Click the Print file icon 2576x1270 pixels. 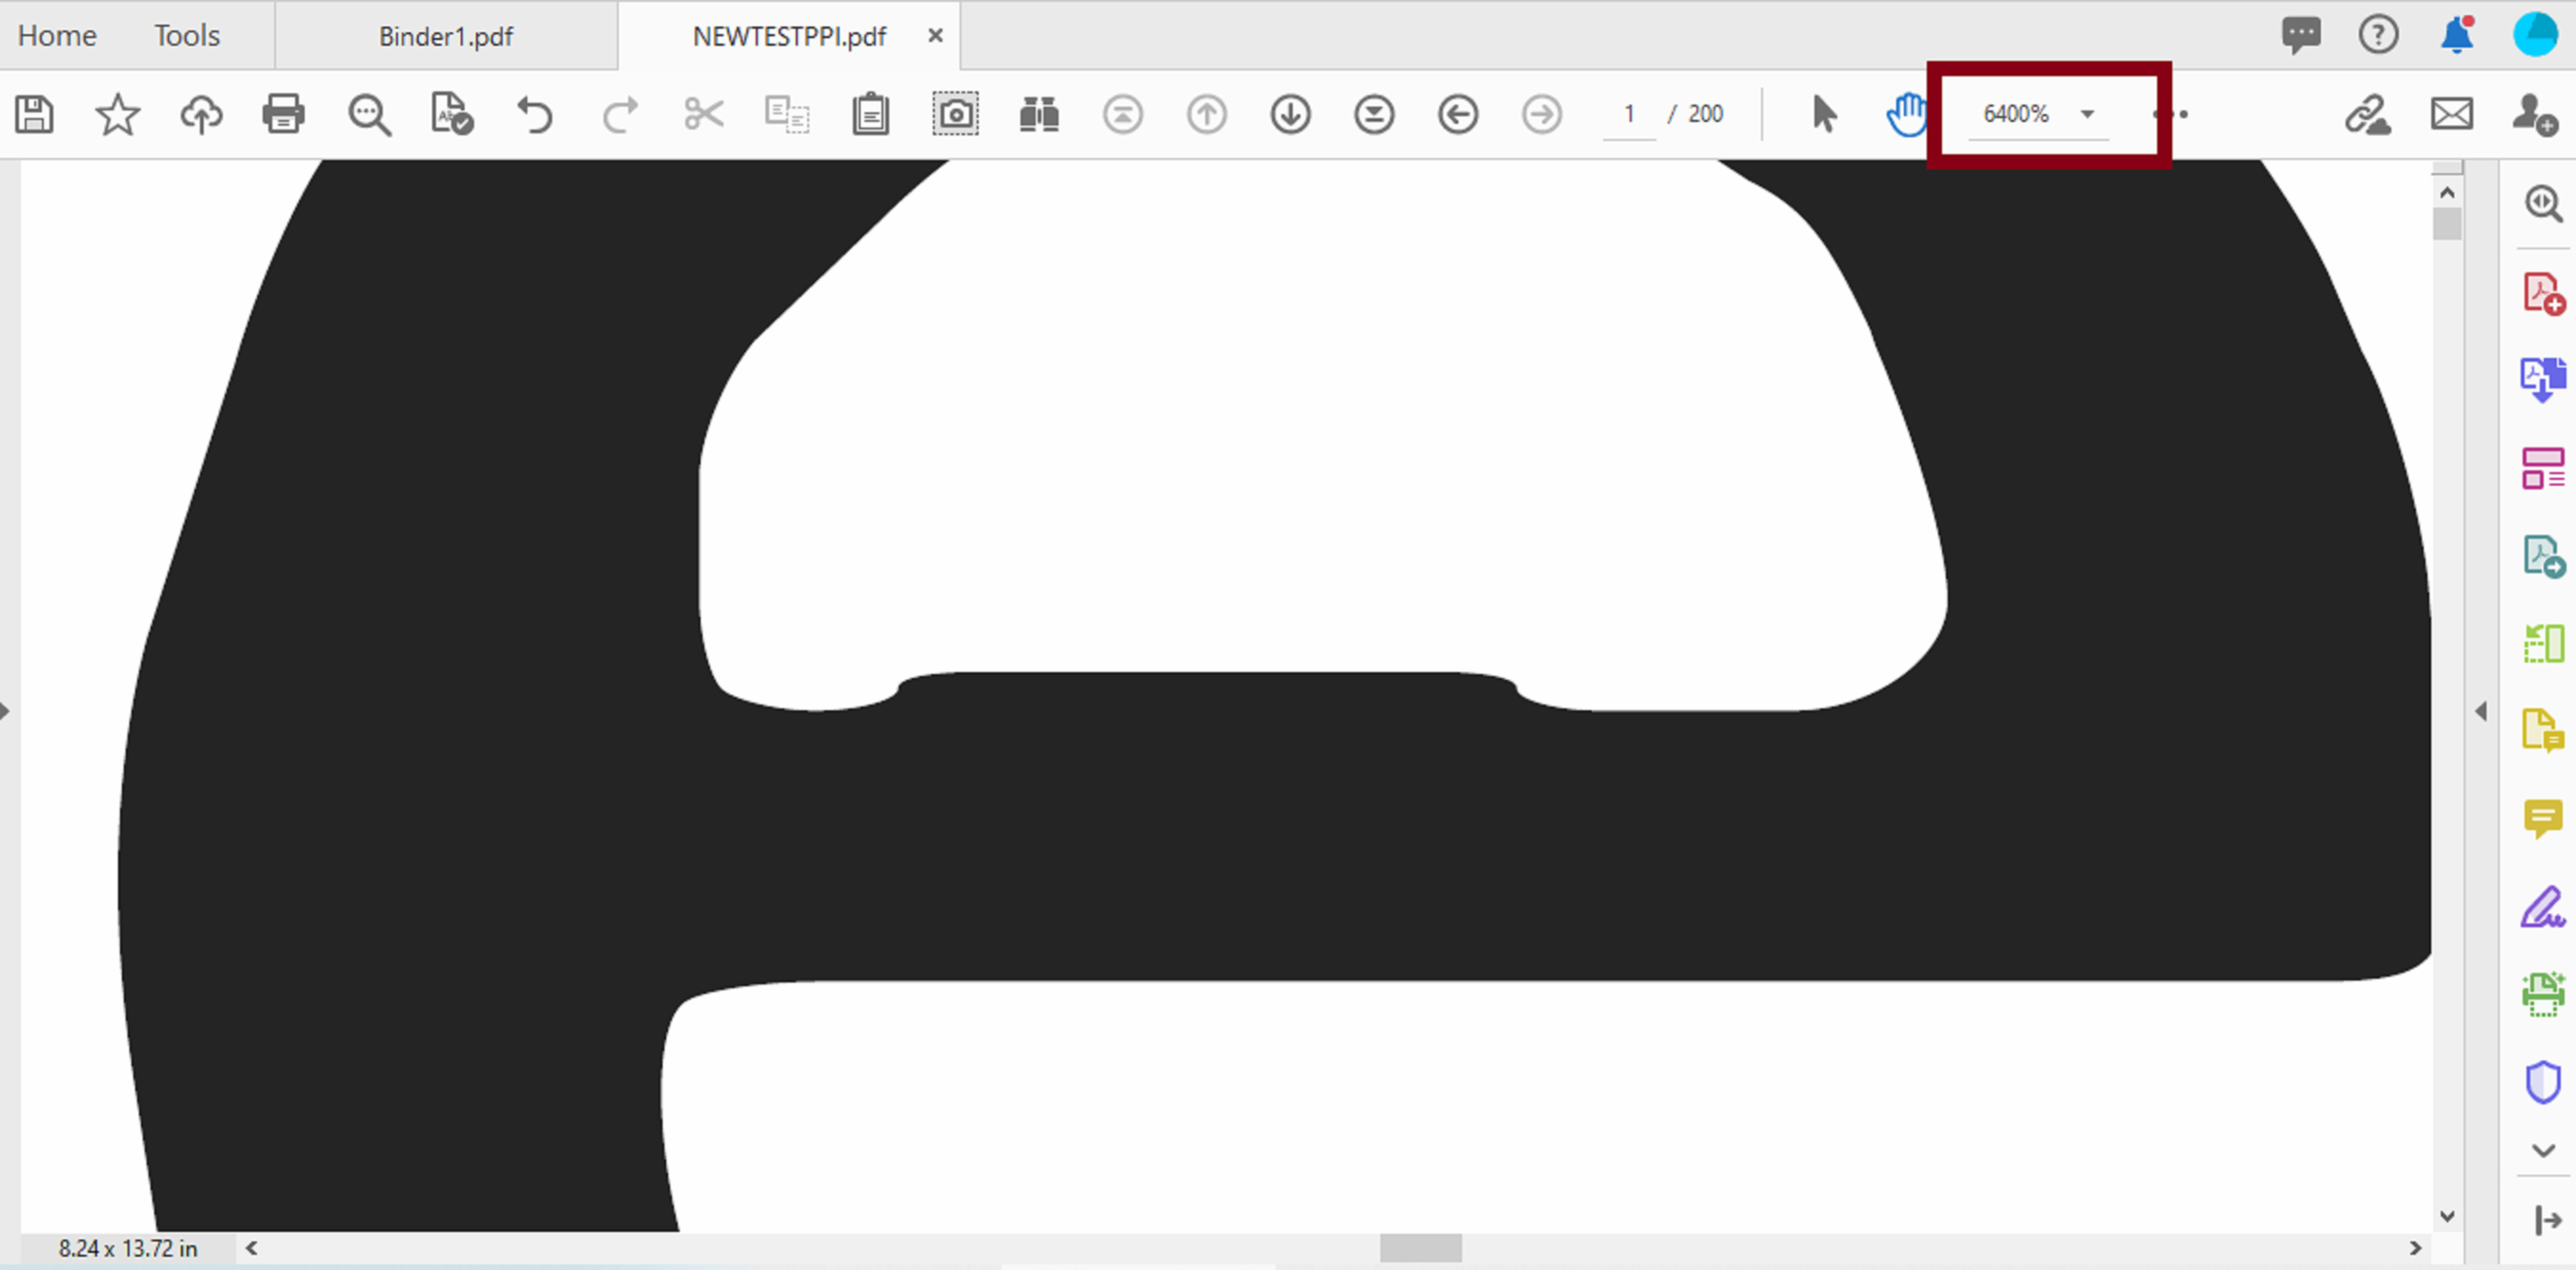pyautogui.click(x=283, y=114)
